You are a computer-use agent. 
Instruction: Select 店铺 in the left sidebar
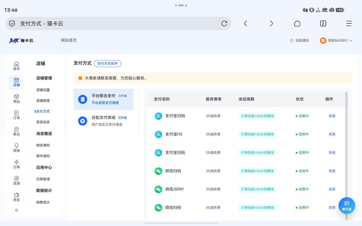(16, 82)
